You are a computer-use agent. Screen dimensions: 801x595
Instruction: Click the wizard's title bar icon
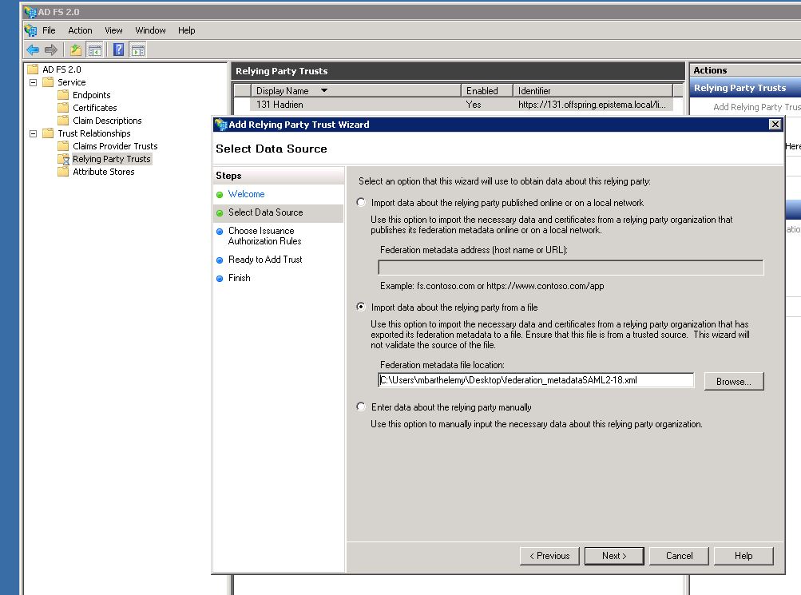coord(221,125)
